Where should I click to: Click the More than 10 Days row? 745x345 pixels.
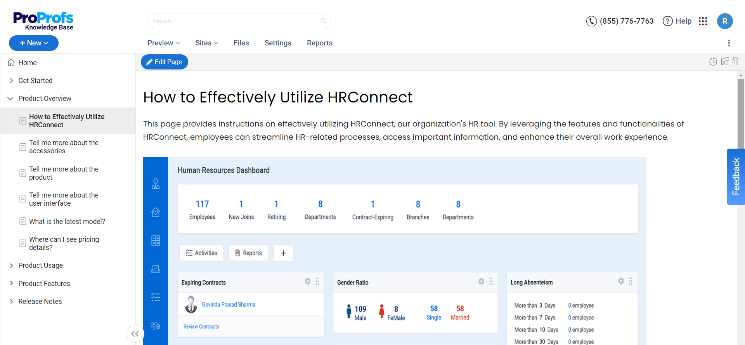coord(554,330)
